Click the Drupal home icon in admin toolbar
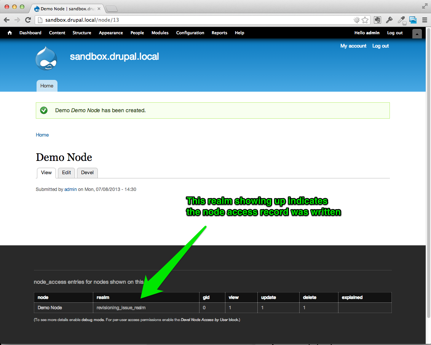431x345 pixels. (x=10, y=33)
